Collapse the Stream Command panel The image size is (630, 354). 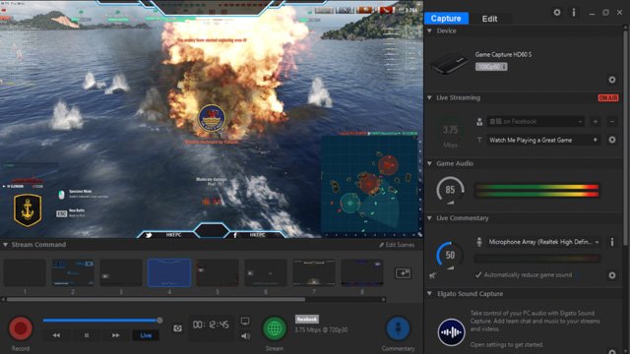pyautogui.click(x=6, y=245)
